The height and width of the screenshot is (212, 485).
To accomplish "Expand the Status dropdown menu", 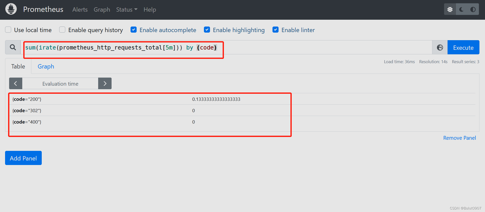I will [127, 10].
